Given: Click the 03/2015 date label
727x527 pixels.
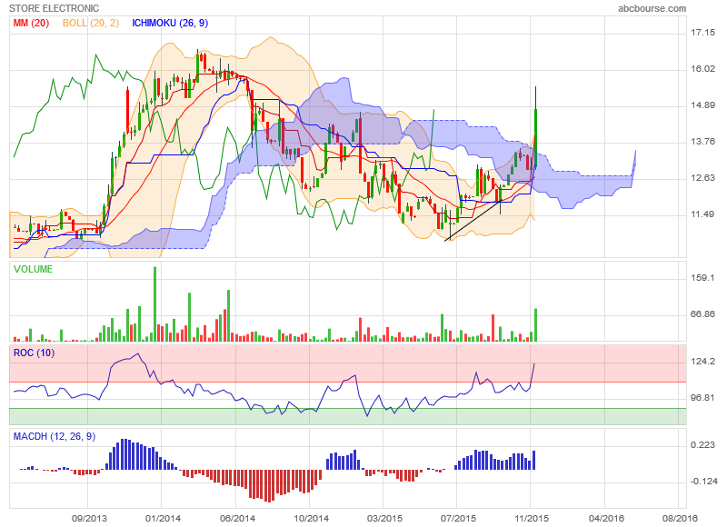Looking at the screenshot, I should [x=384, y=518].
